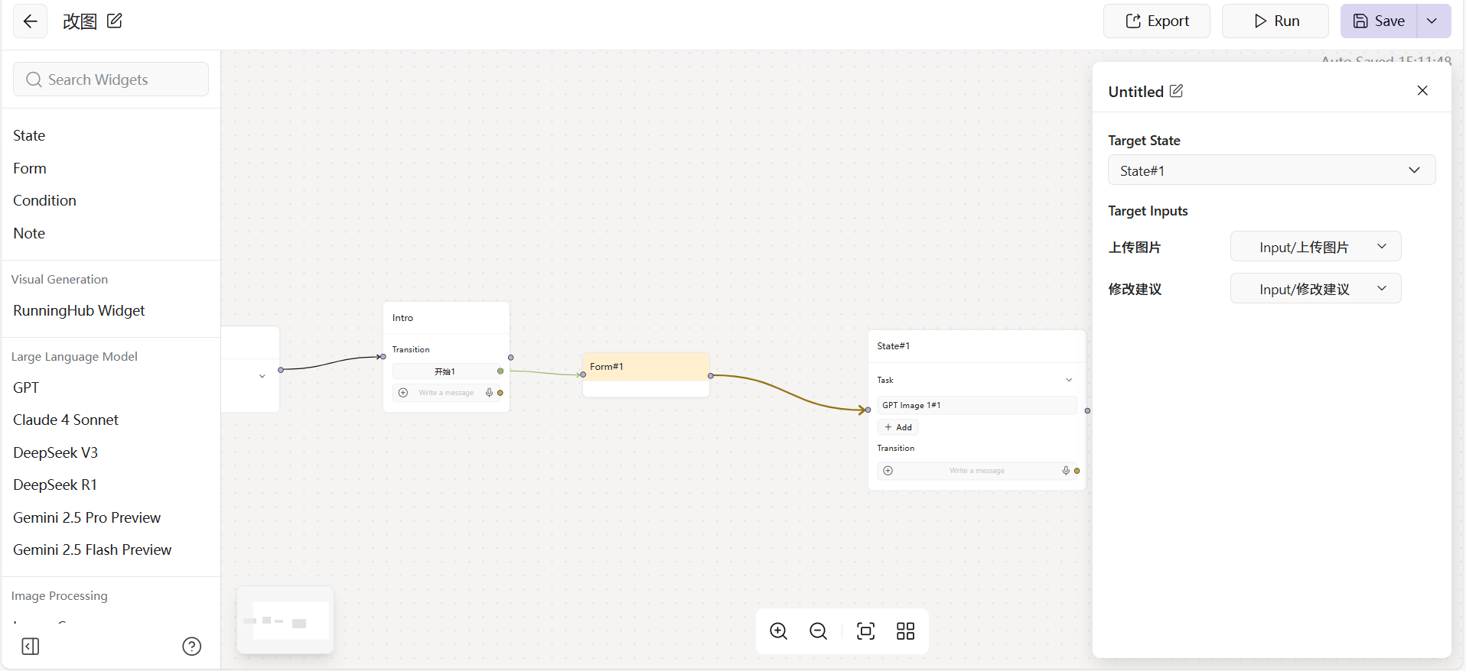Collapse the sidebar panel icon
The image size is (1466, 671).
pos(31,647)
